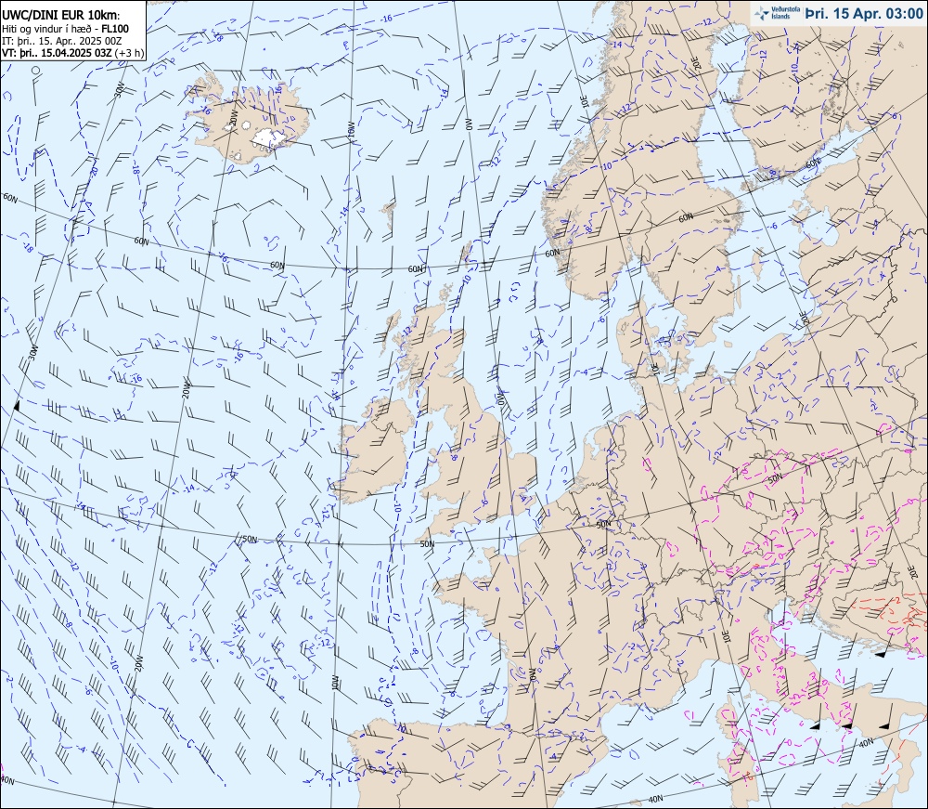Select the 'Hiti og vindur í hæð - FL100' line

(65, 29)
